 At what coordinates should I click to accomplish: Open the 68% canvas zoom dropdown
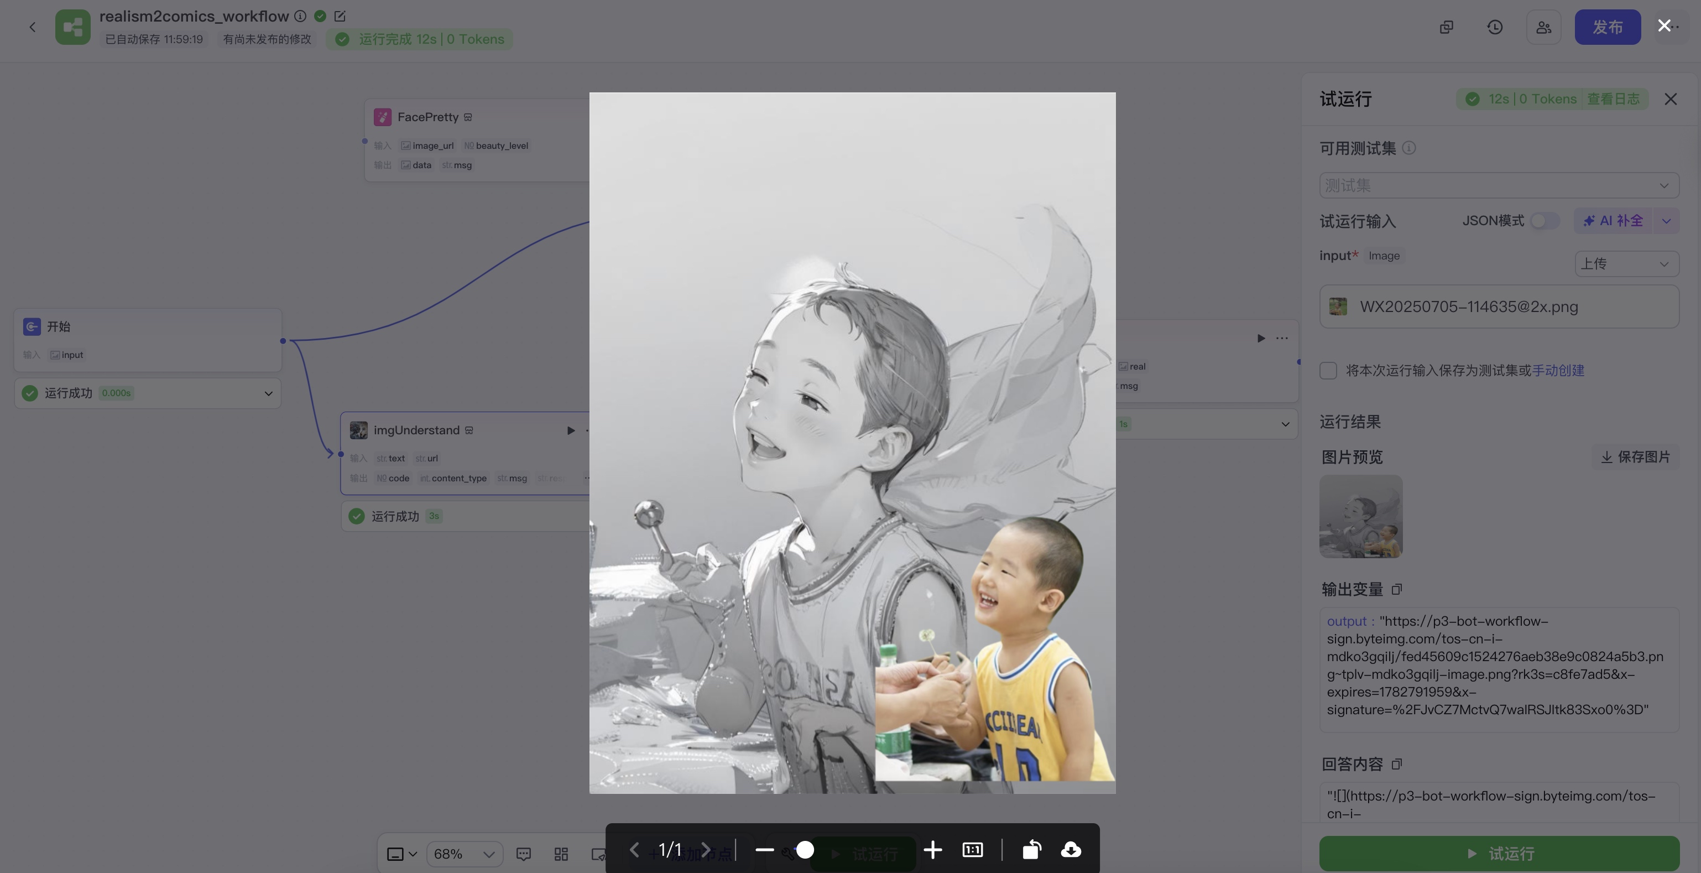click(x=464, y=854)
